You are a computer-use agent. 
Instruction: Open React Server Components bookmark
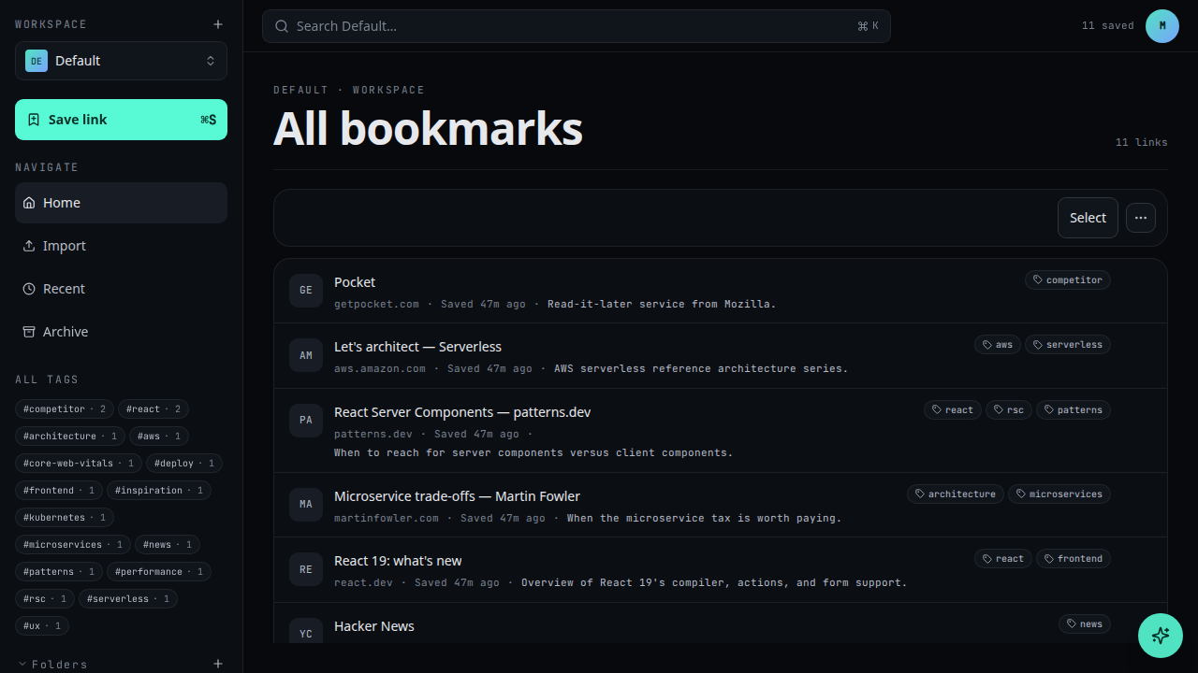pos(462,412)
